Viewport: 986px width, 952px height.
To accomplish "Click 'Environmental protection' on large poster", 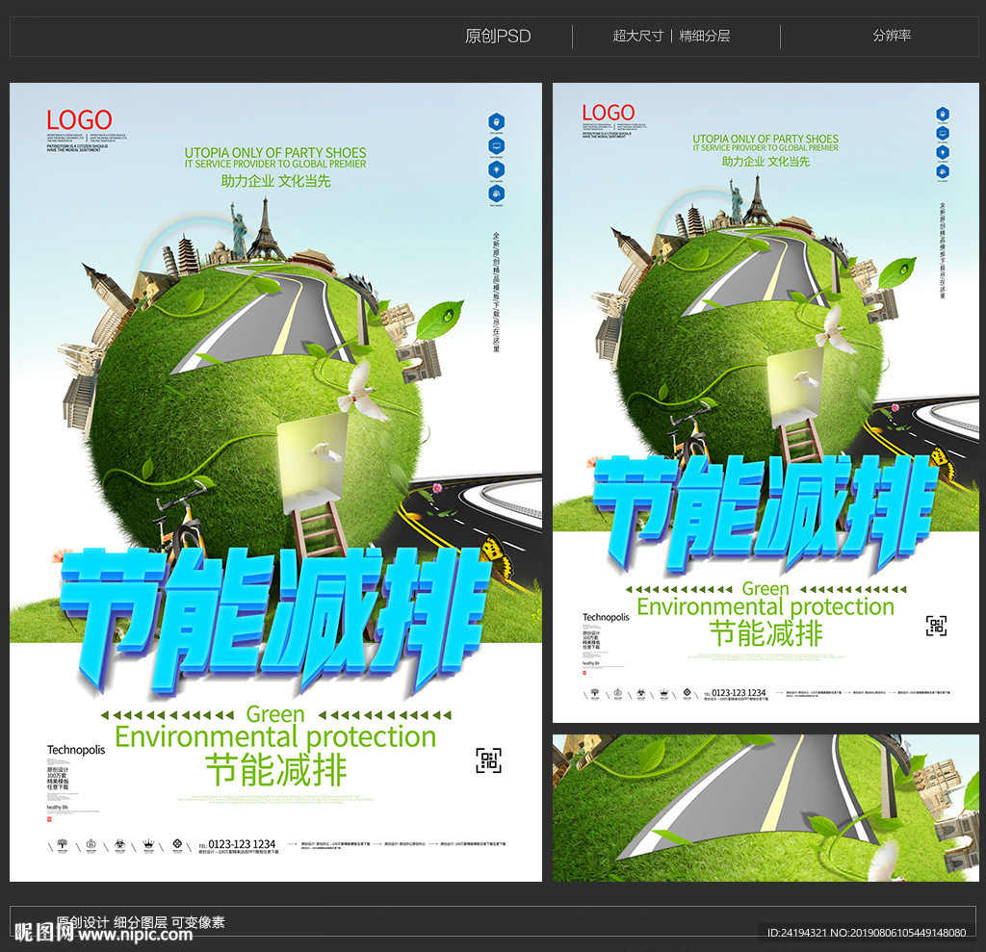I will click(x=275, y=737).
